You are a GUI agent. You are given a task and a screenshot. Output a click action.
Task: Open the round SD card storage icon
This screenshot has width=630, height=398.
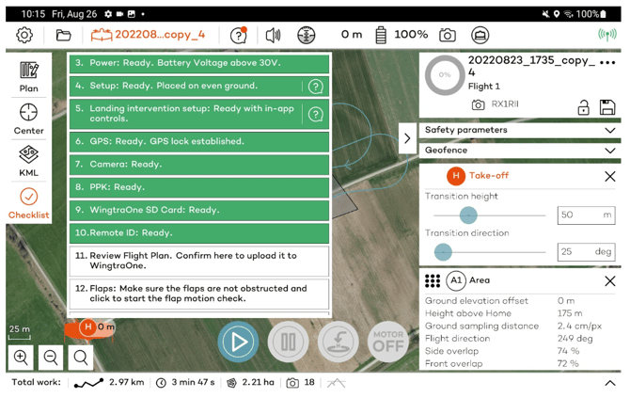480,35
